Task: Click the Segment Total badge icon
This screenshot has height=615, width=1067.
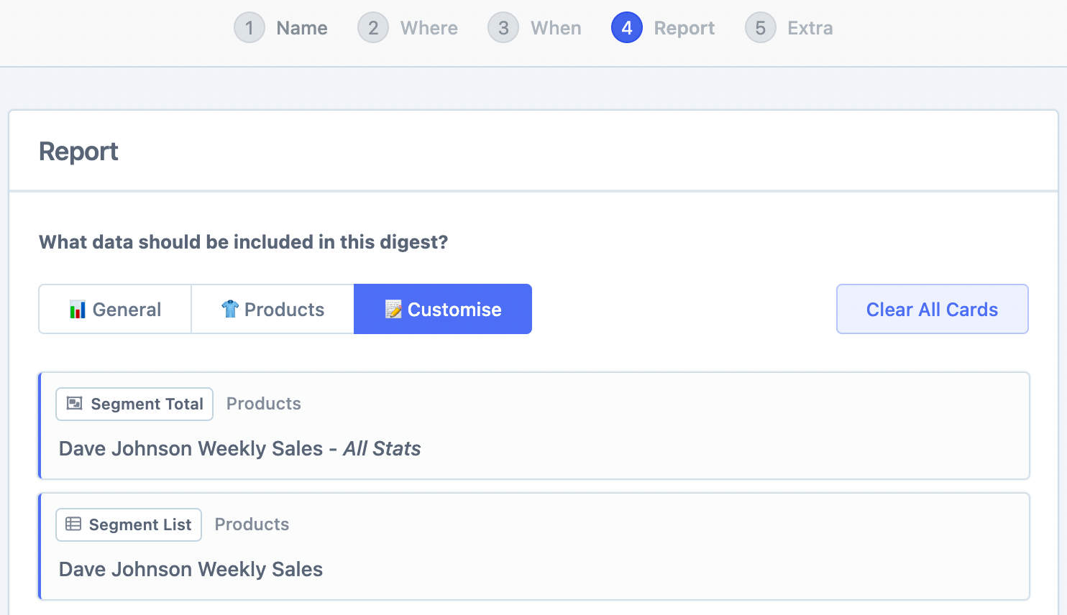Action: [x=75, y=404]
